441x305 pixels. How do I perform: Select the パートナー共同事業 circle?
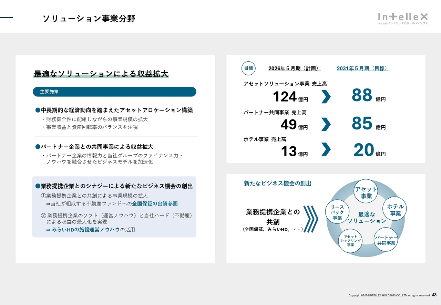[x=386, y=240]
